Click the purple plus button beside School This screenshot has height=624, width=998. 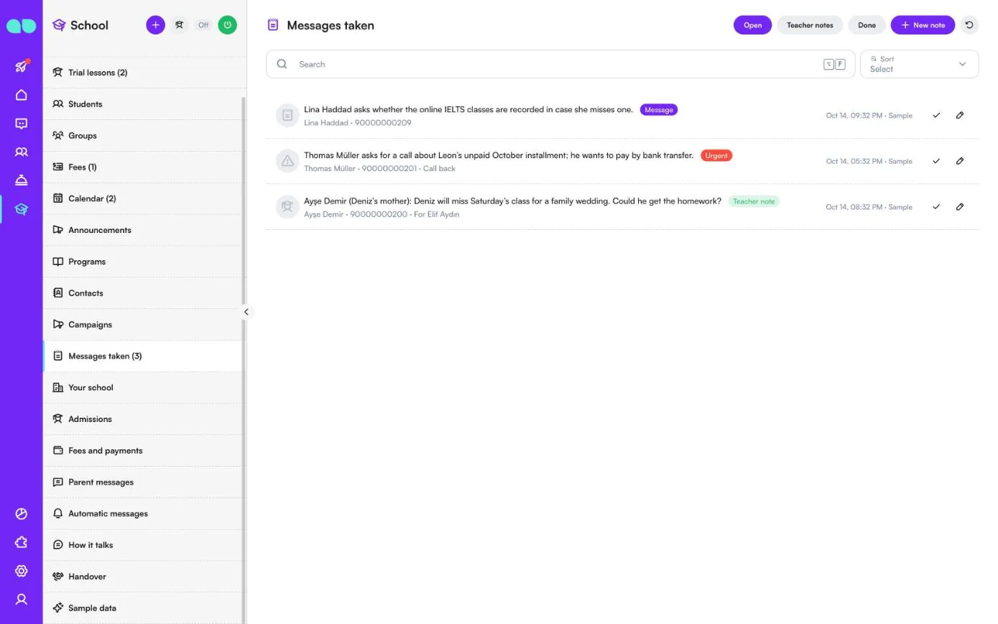[155, 25]
